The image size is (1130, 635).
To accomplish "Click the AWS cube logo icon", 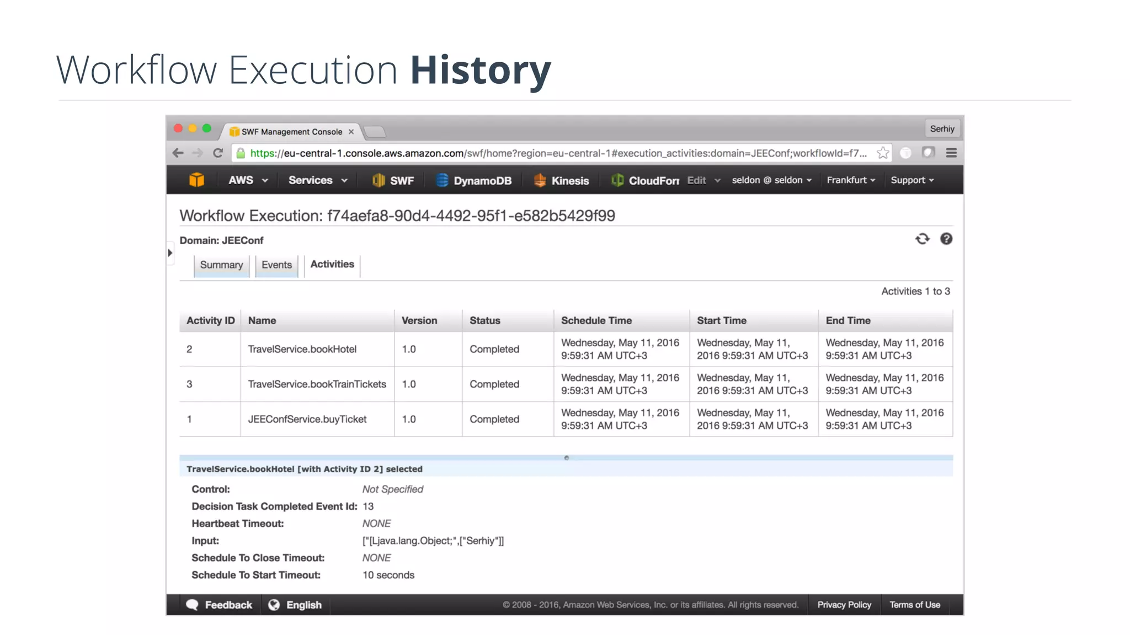I will click(x=196, y=180).
